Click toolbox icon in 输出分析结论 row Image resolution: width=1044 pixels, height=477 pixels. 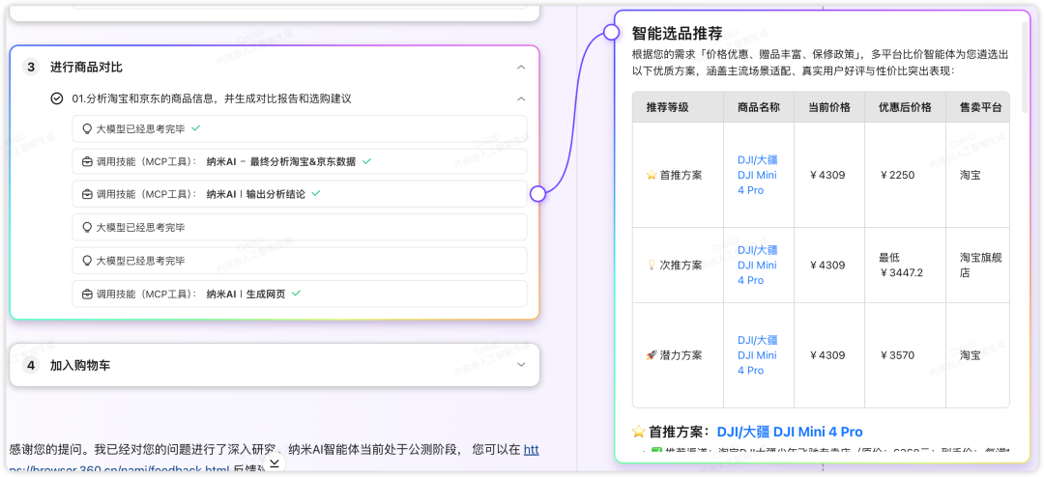pos(87,194)
